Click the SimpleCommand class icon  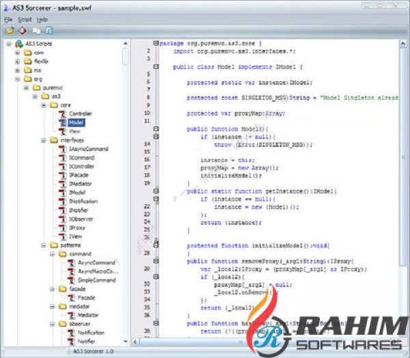click(x=71, y=280)
